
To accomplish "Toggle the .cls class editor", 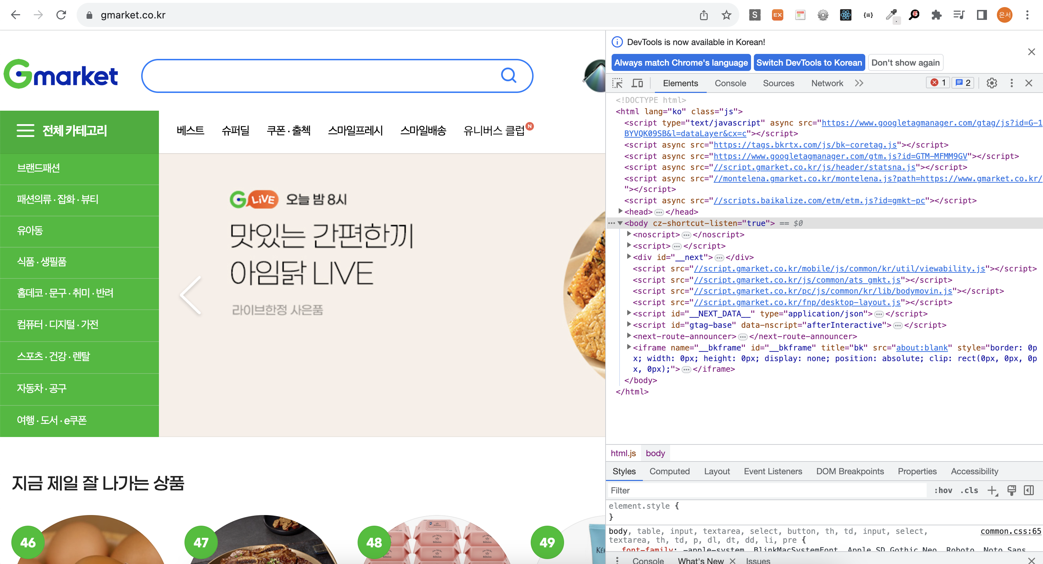I will (969, 490).
